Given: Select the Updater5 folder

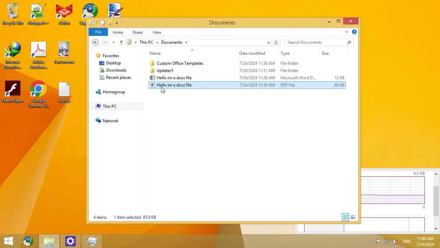Looking at the screenshot, I should coord(165,71).
